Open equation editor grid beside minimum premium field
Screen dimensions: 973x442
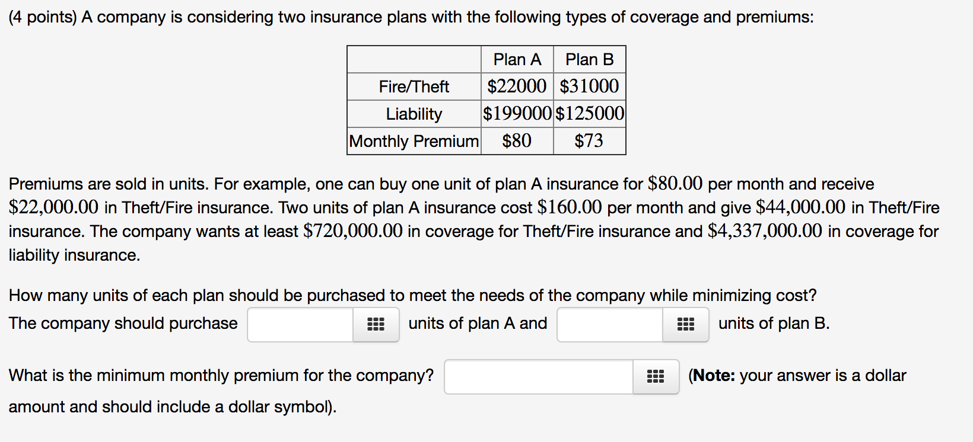(x=656, y=376)
